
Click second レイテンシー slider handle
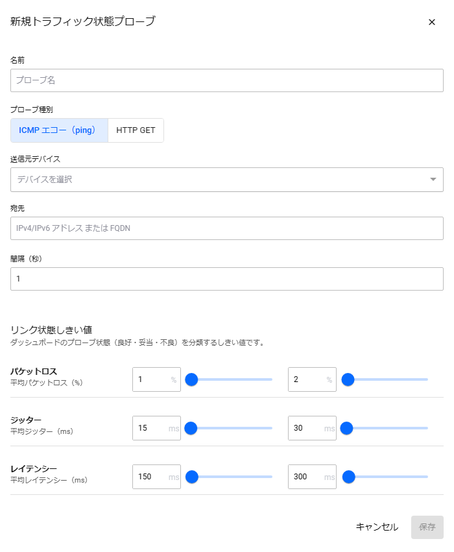348,477
